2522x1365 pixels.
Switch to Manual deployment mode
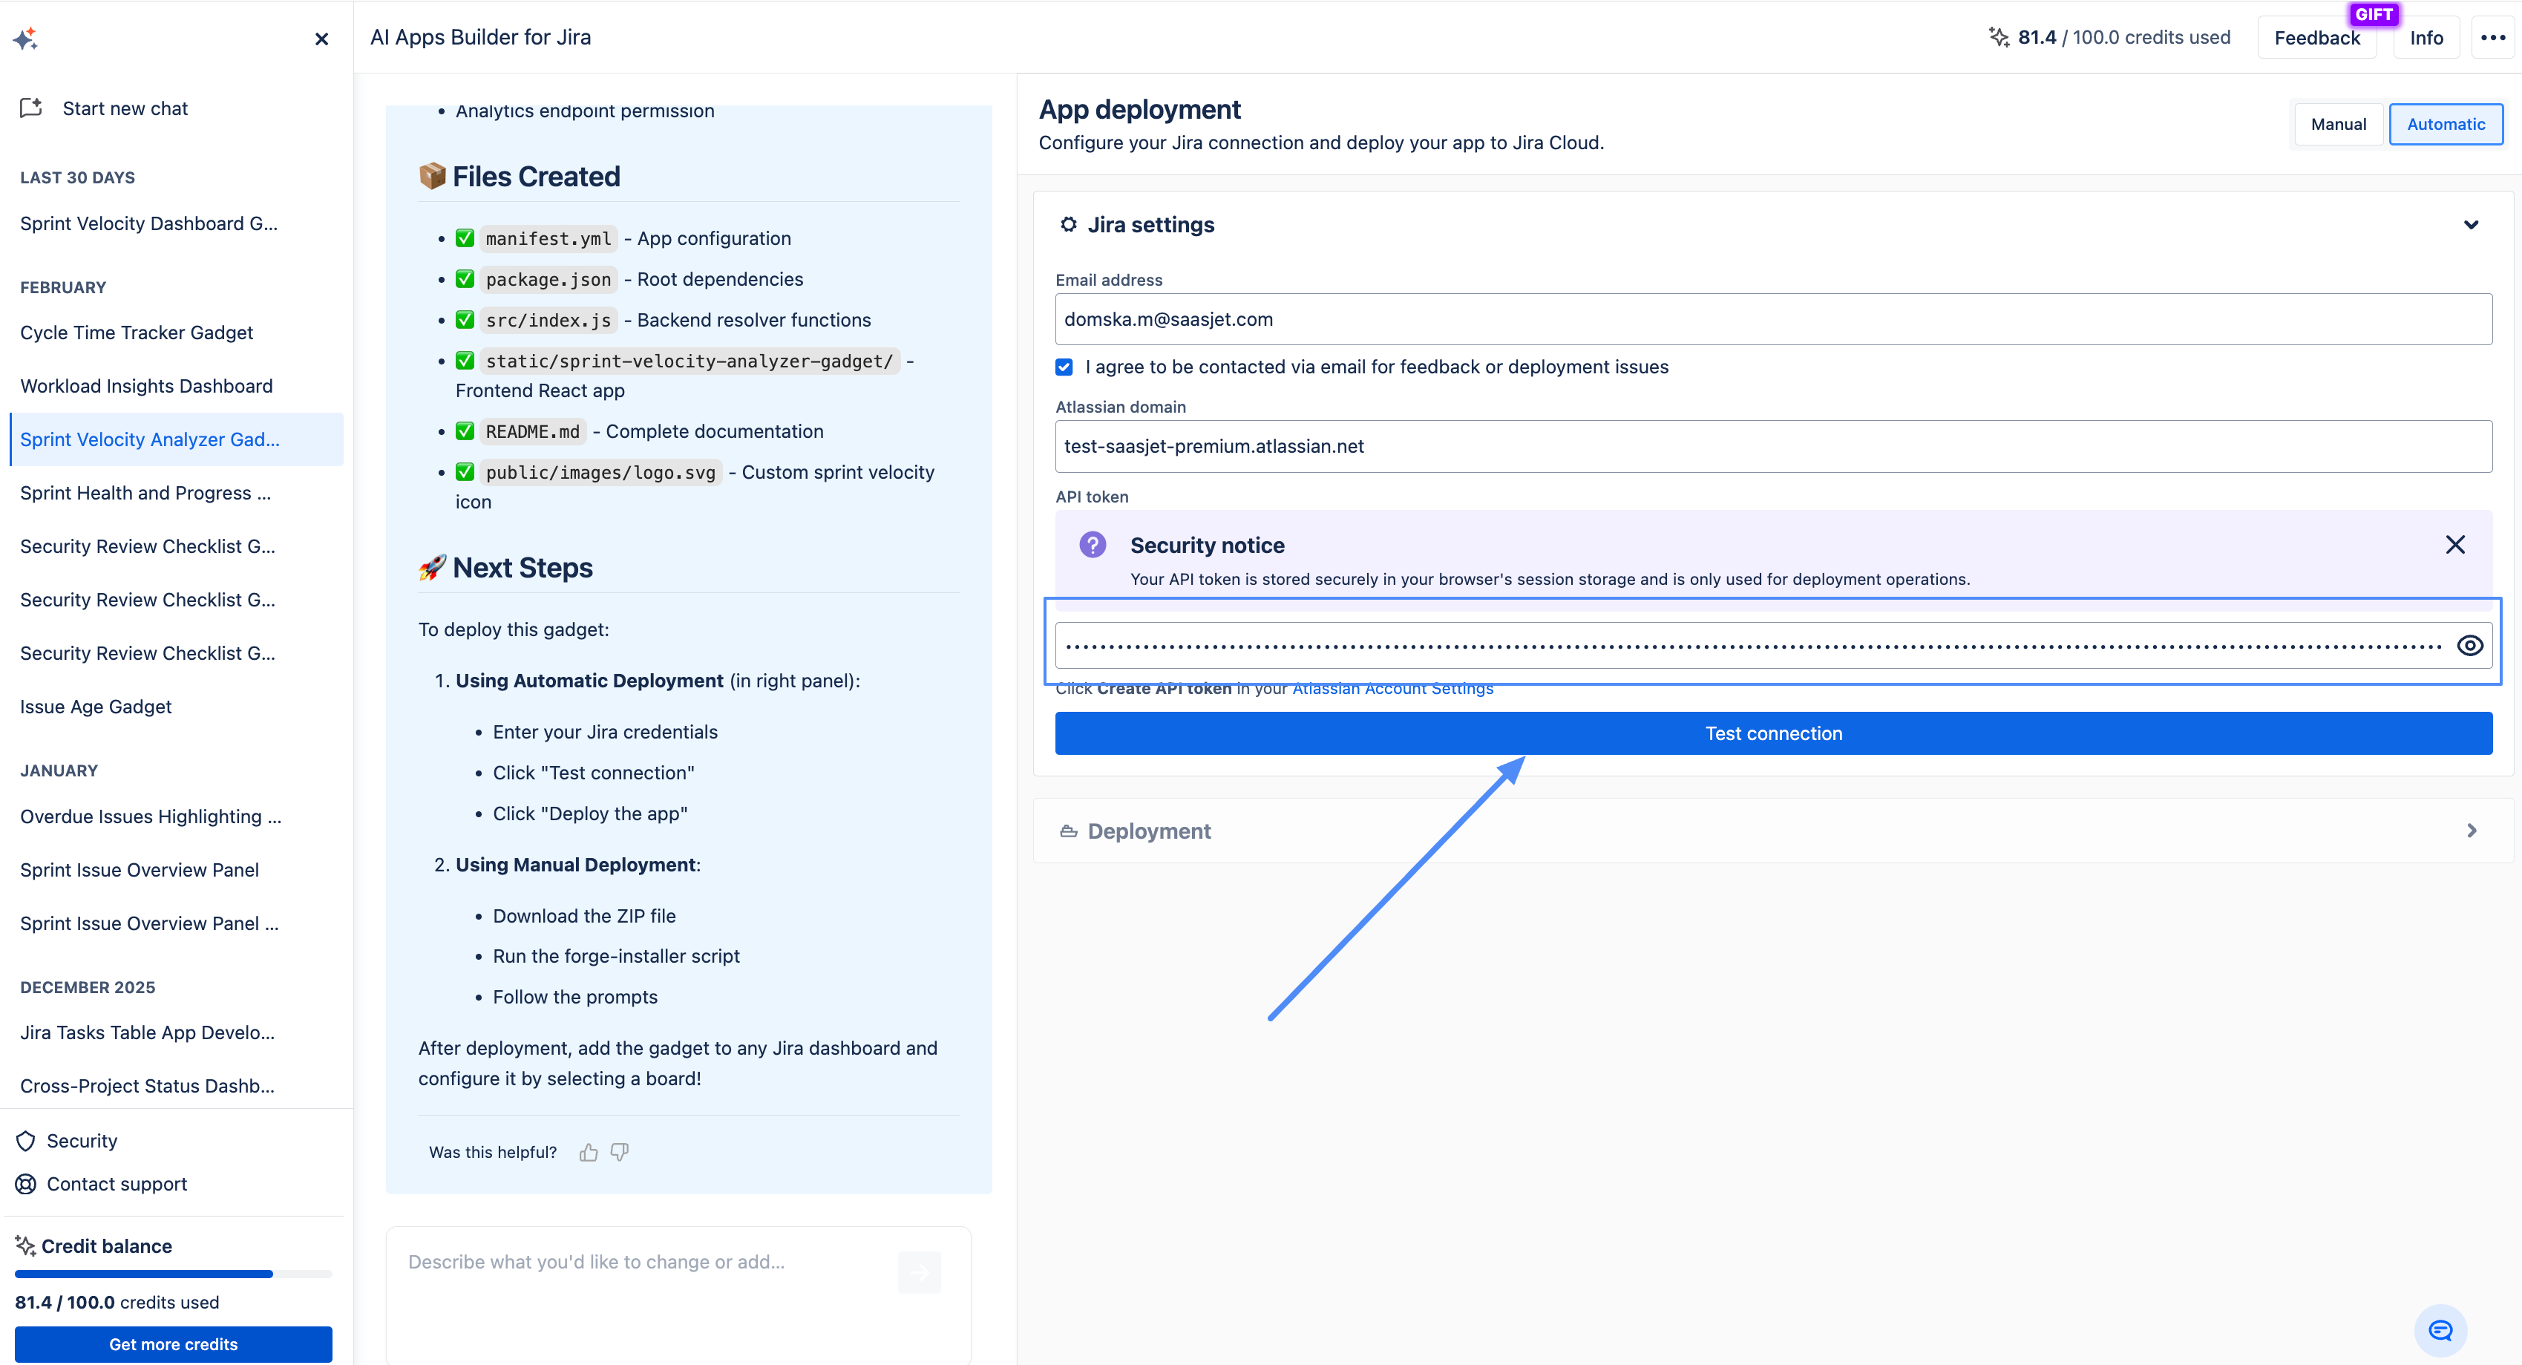[x=2338, y=125]
